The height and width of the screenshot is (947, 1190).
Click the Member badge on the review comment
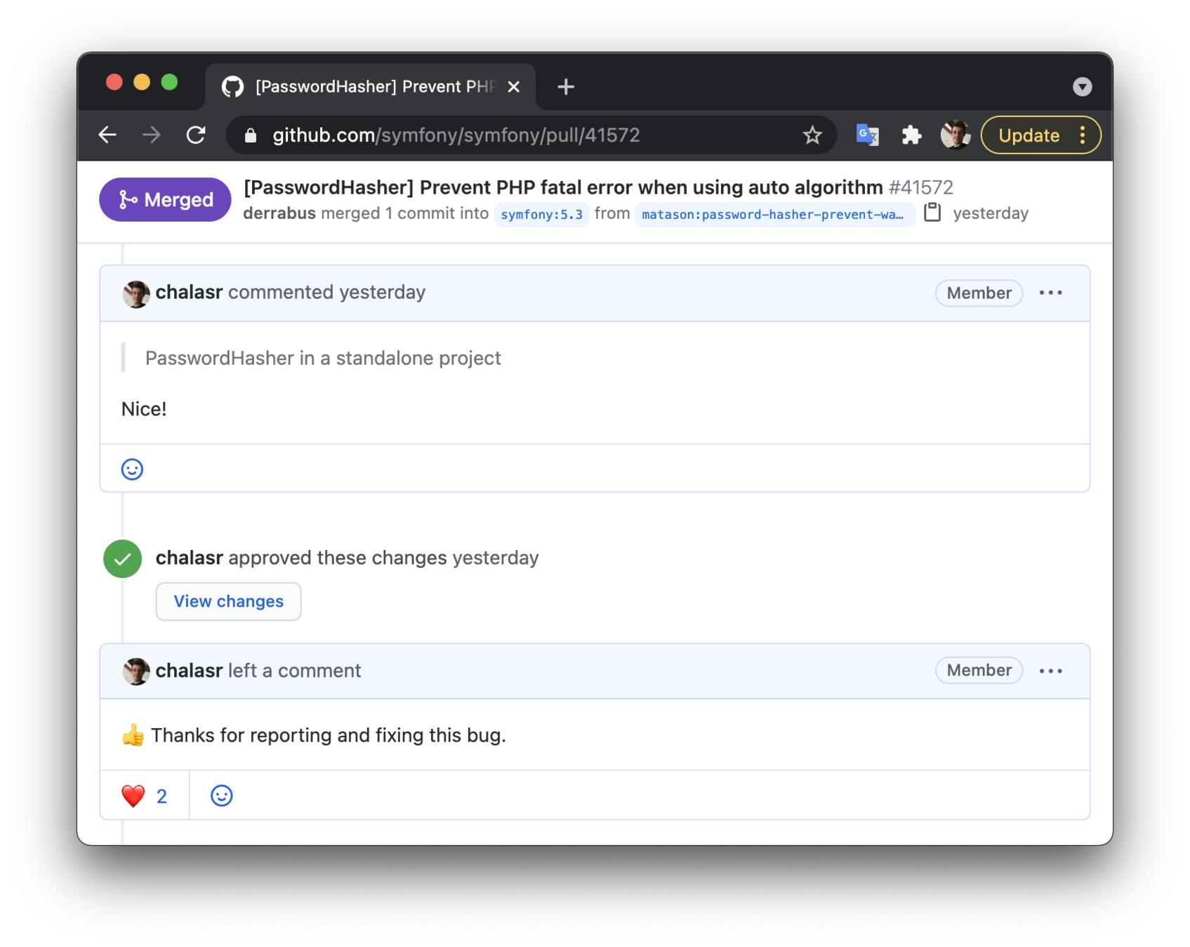pyautogui.click(x=979, y=671)
